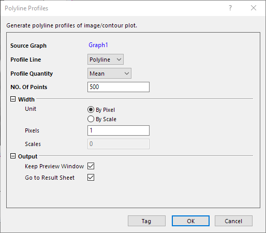Click the NO. Of Points label
Viewport: 266px width, 233px height.
pos(29,87)
